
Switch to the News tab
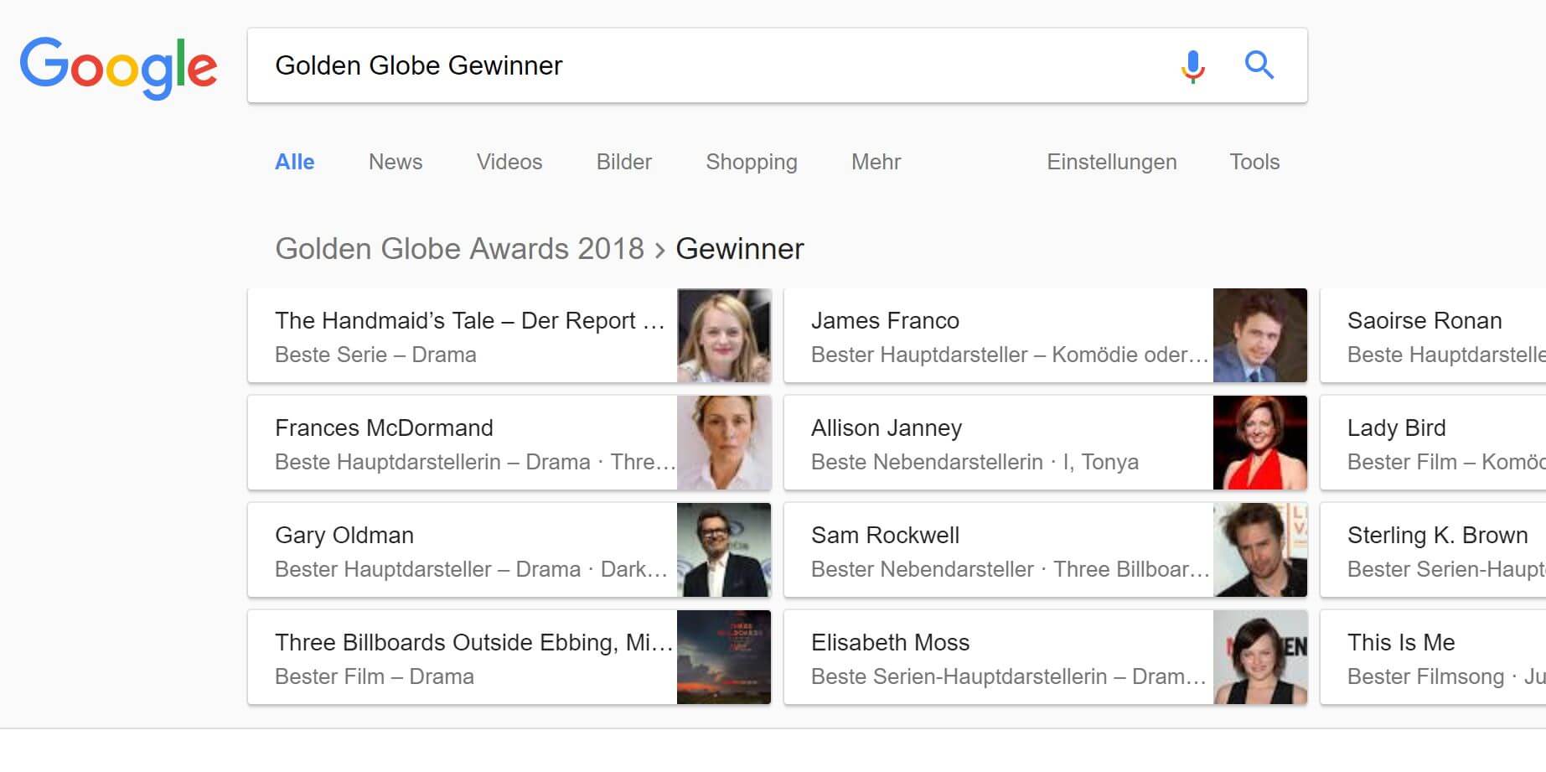click(x=396, y=162)
